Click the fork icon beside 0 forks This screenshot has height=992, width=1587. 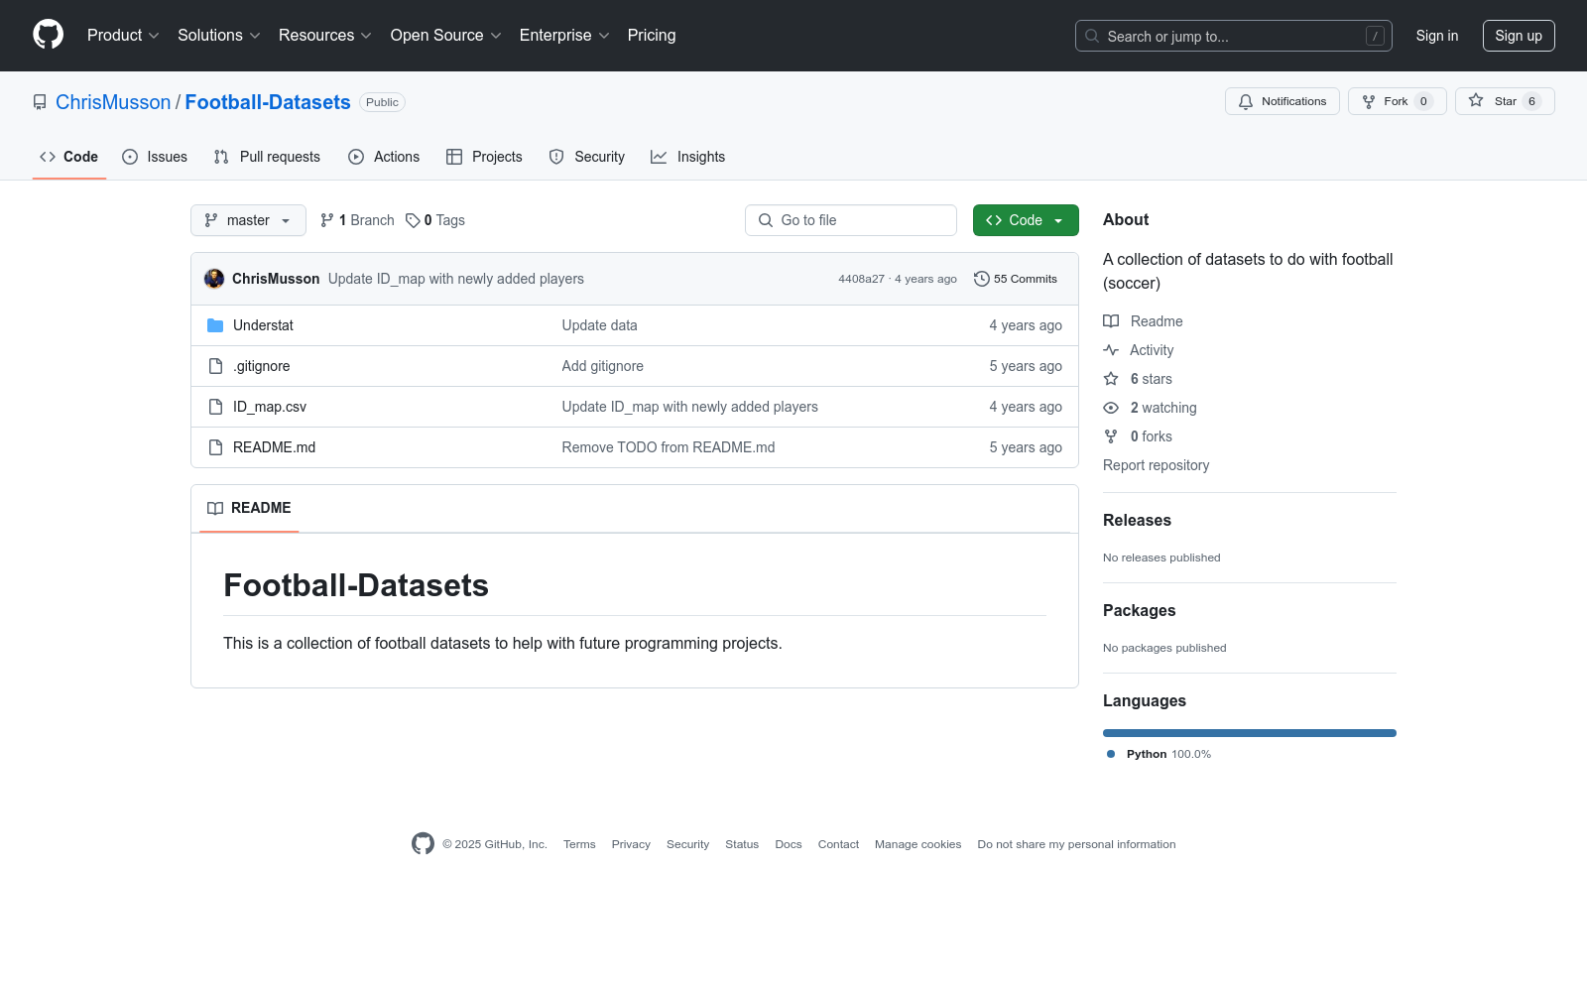(1111, 436)
